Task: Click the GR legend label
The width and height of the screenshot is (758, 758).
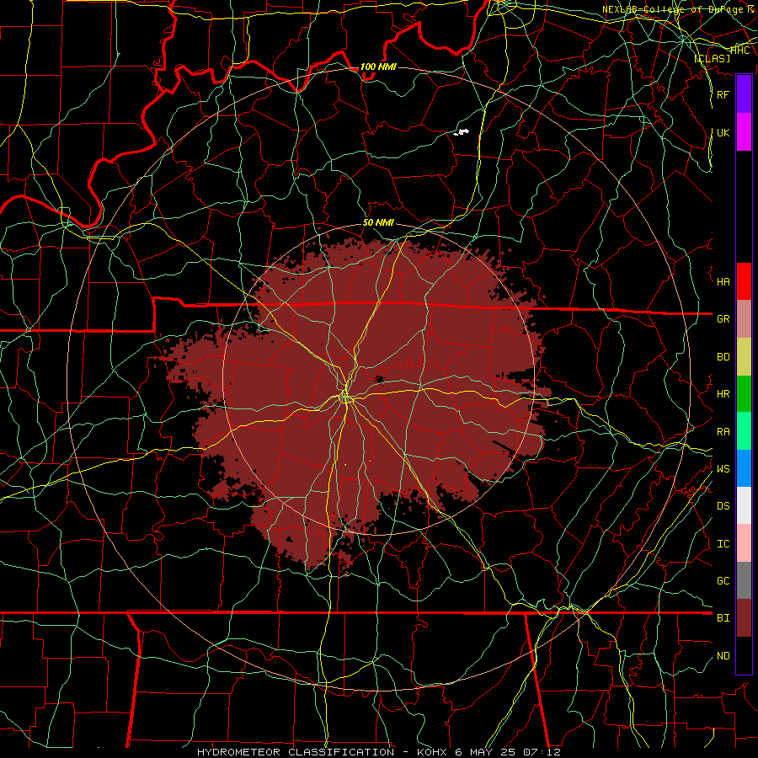Action: [723, 319]
